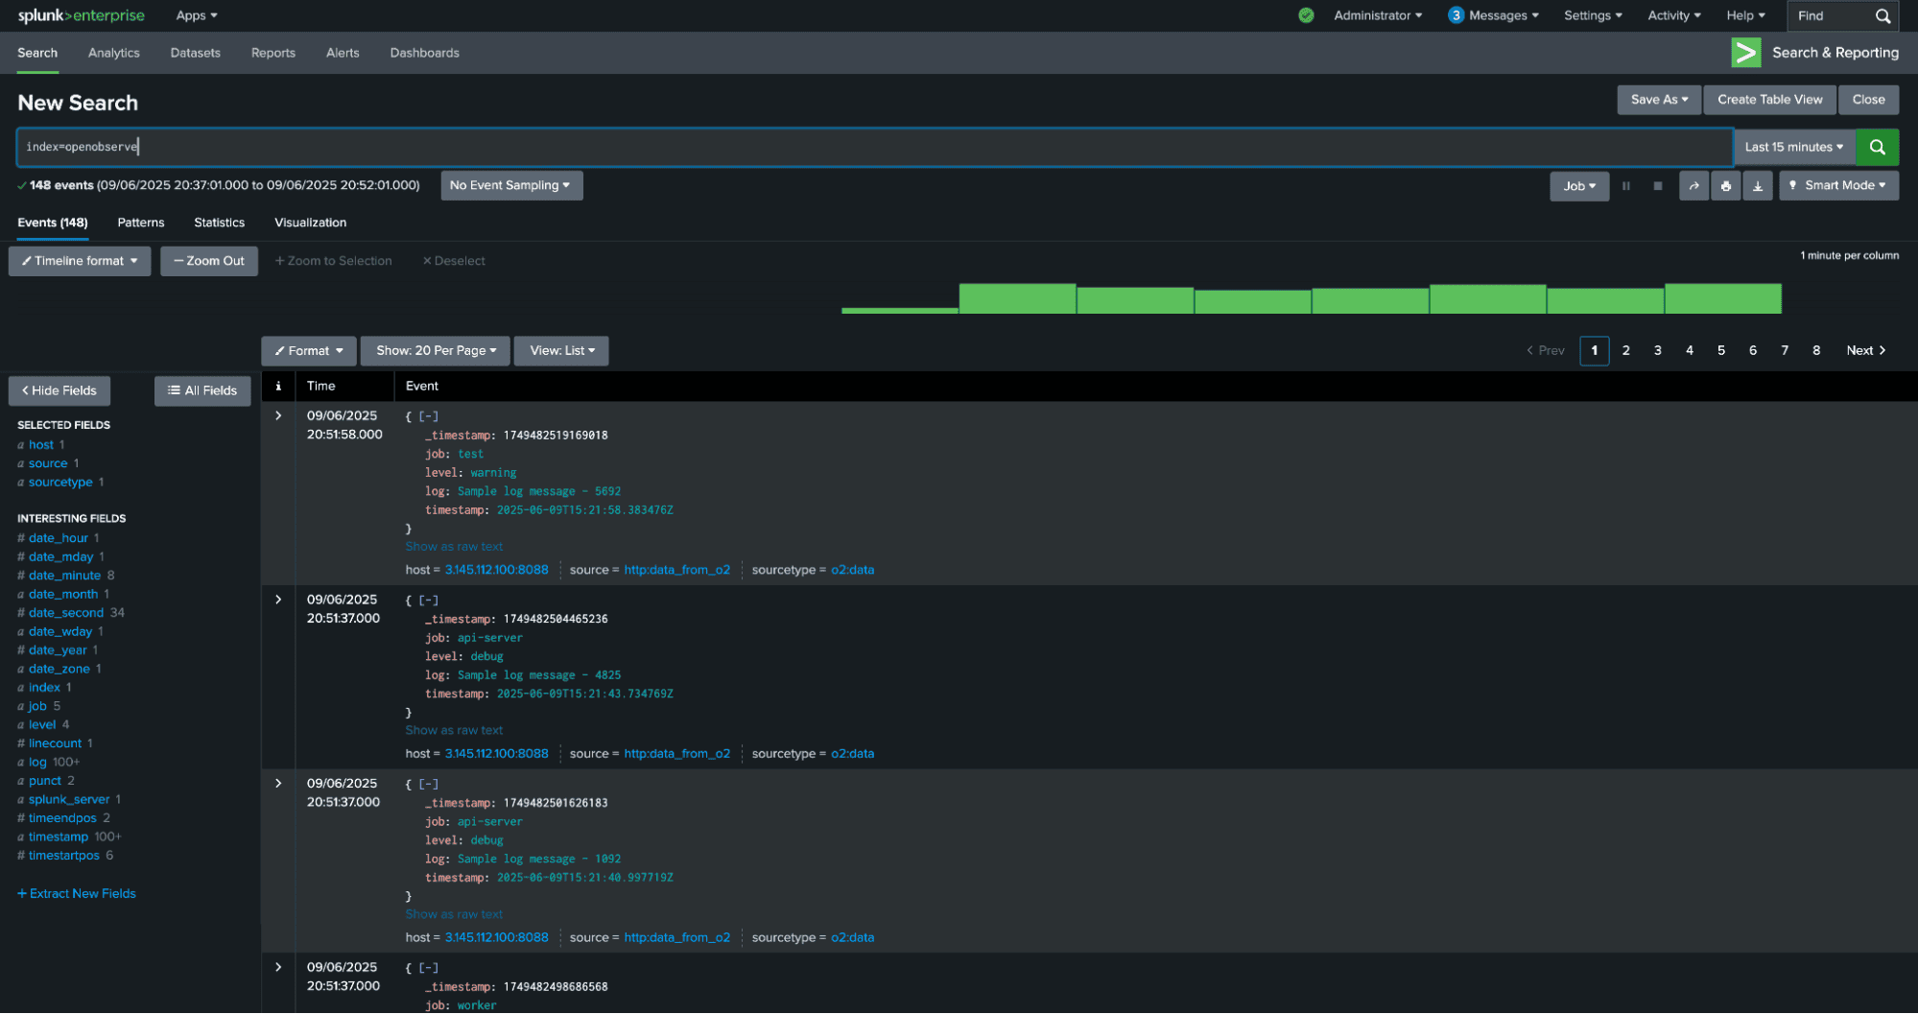Viewport: 1918px width, 1014px height.
Task: Pause the running search job
Action: (x=1625, y=186)
